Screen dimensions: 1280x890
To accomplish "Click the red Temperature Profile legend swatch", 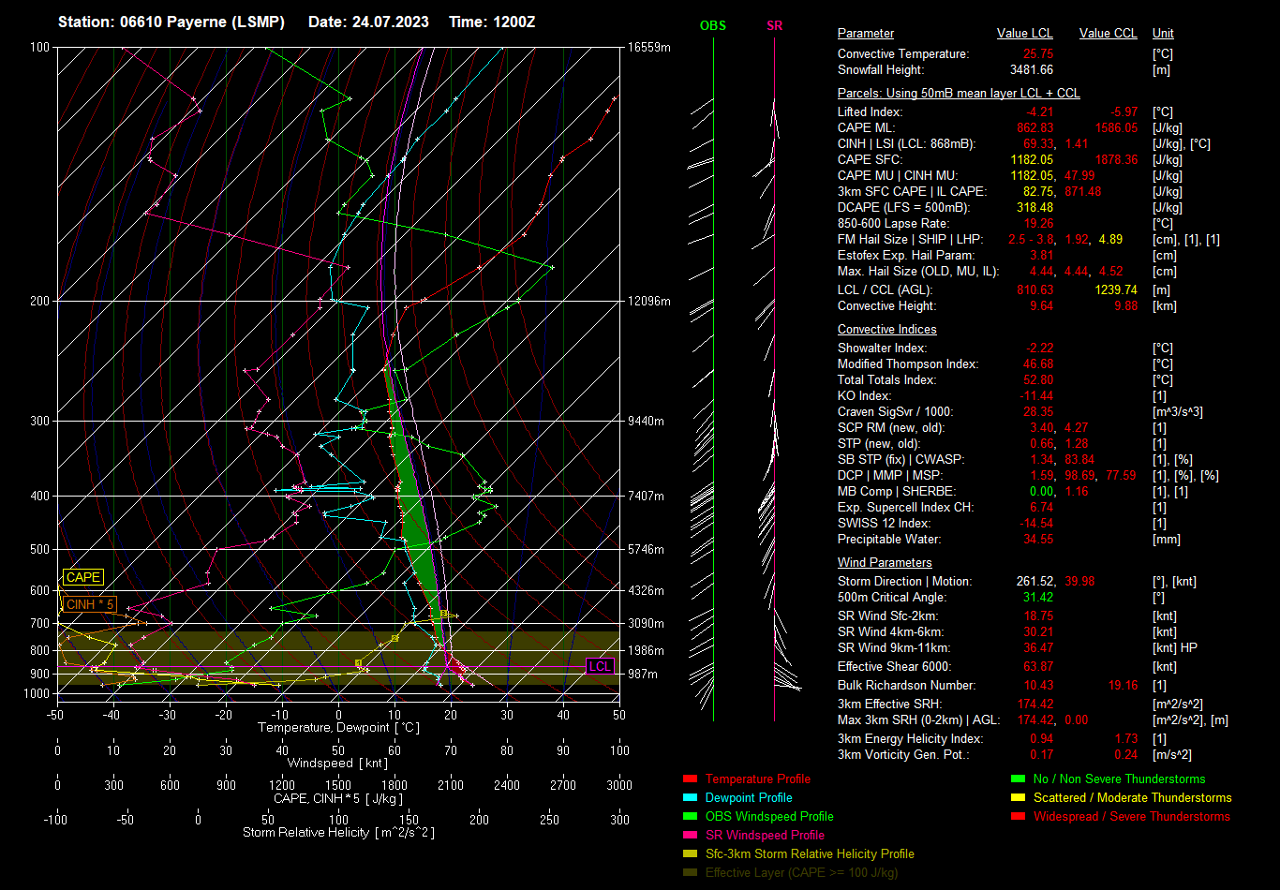I will pyautogui.click(x=691, y=779).
